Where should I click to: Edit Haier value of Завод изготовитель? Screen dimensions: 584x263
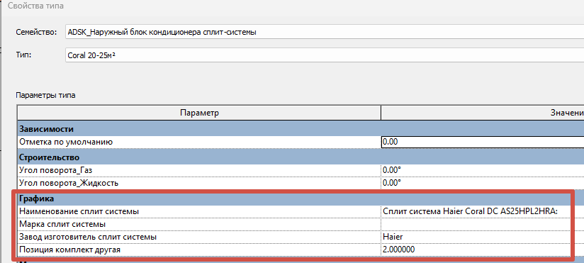pyautogui.click(x=483, y=237)
